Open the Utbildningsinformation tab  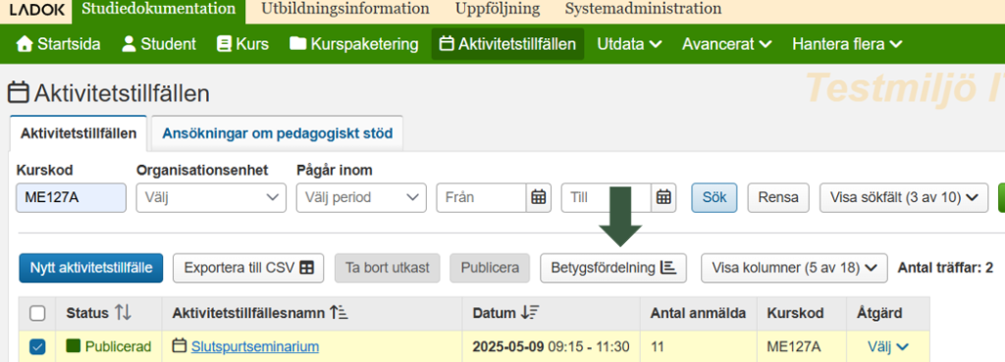(x=345, y=9)
